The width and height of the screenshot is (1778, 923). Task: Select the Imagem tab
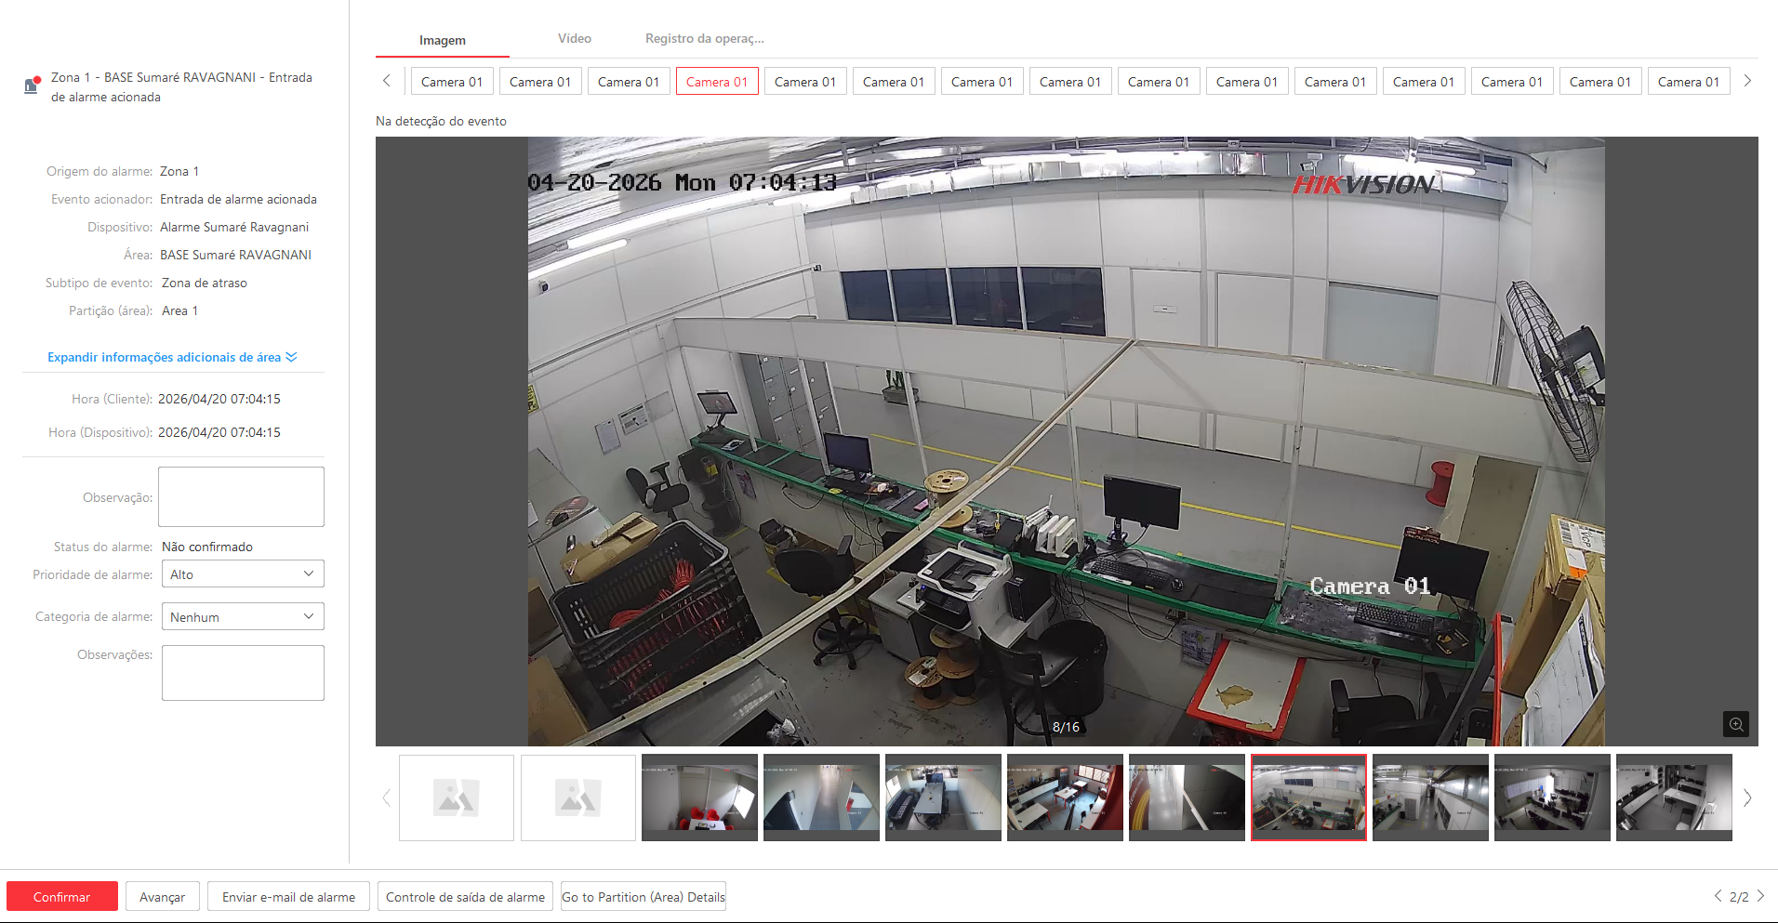pyautogui.click(x=442, y=40)
